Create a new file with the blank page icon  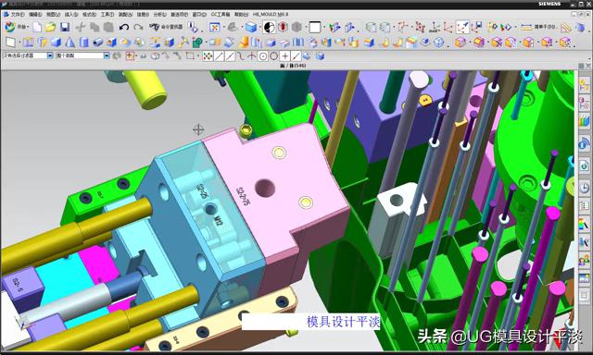[x=37, y=27]
